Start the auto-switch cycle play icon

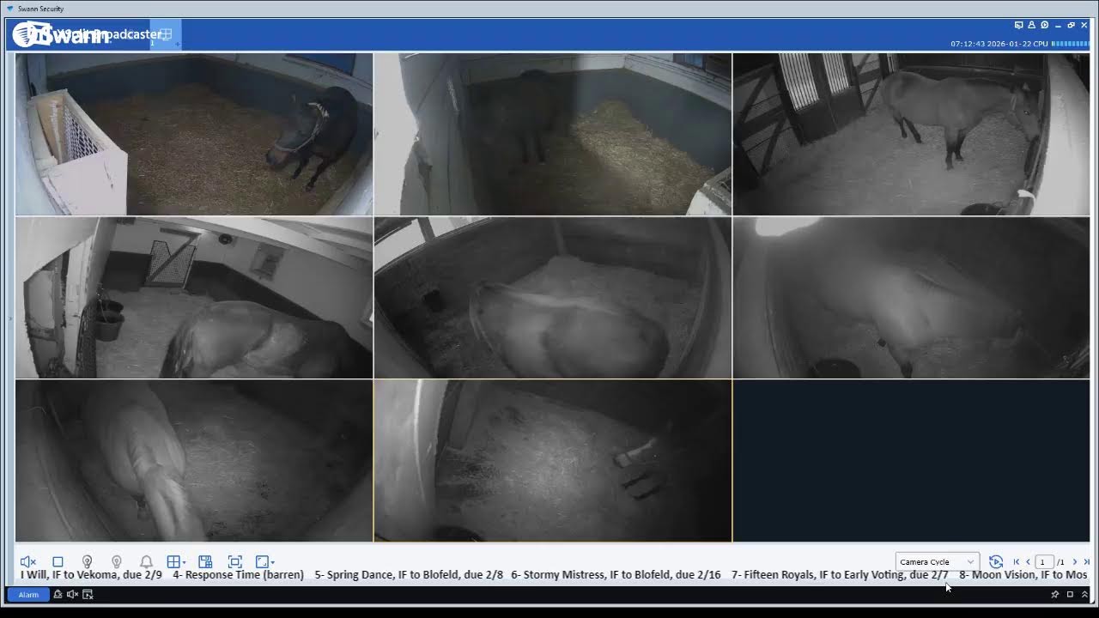click(996, 561)
